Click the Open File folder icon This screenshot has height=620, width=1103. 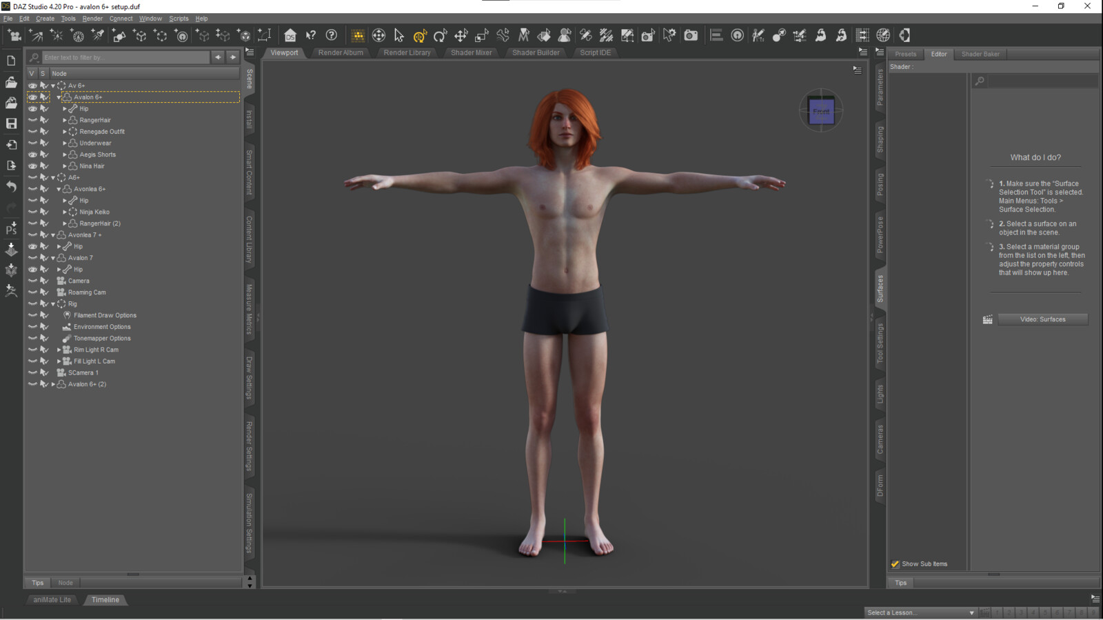coord(11,82)
